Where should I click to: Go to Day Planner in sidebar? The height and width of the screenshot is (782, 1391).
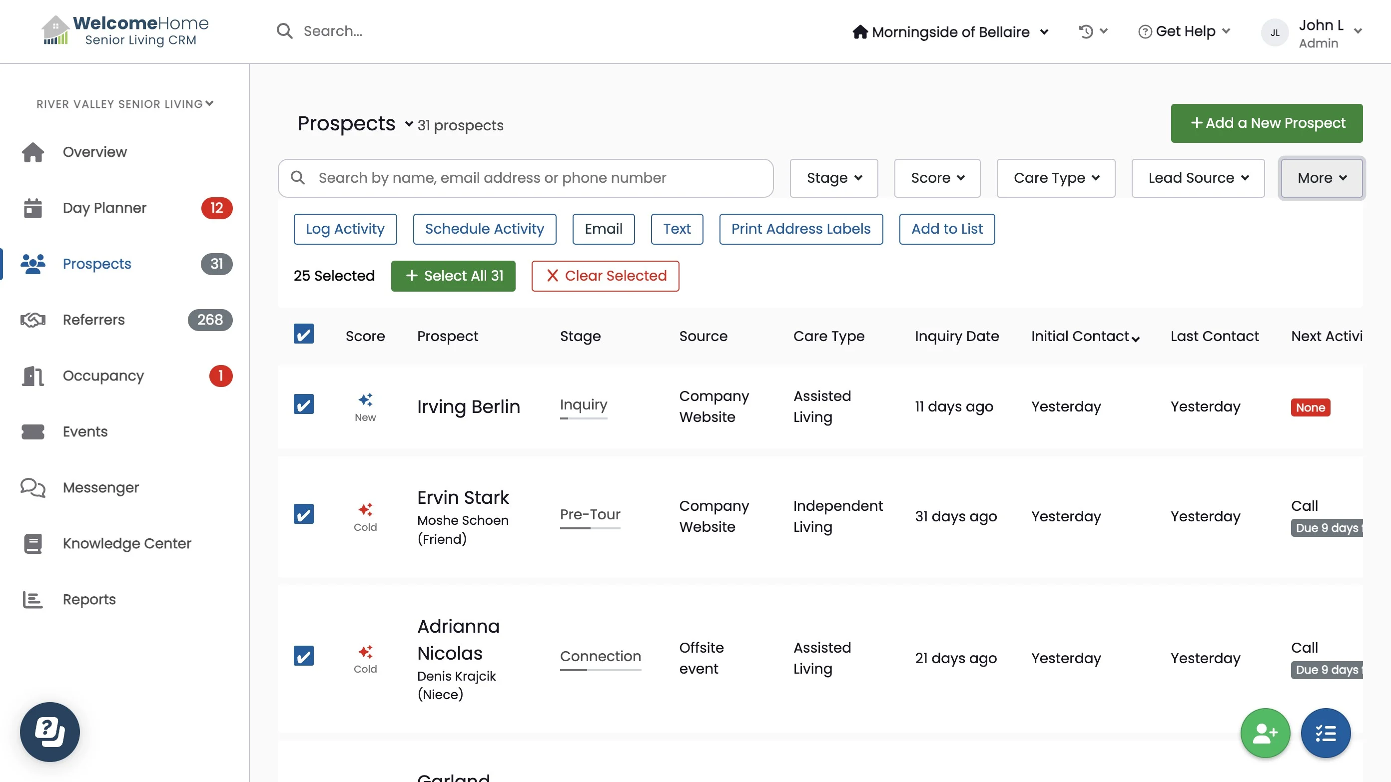104,208
